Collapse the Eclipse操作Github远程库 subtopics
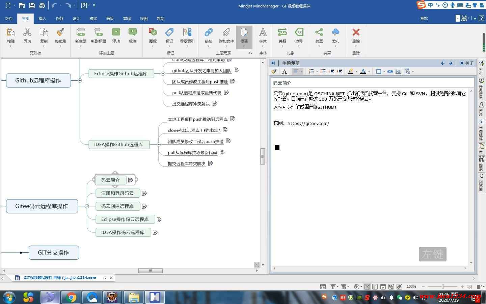 [x=163, y=74]
